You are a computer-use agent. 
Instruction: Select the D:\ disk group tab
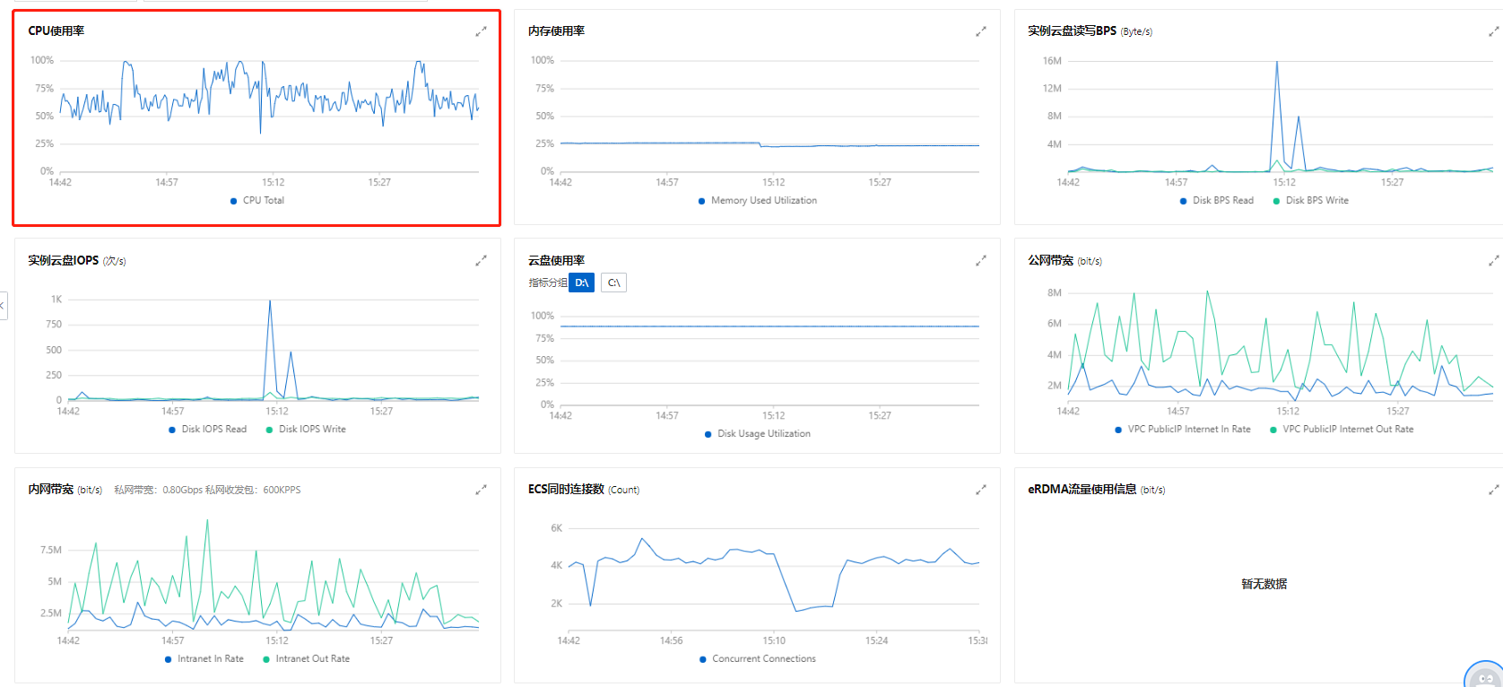[x=582, y=283]
